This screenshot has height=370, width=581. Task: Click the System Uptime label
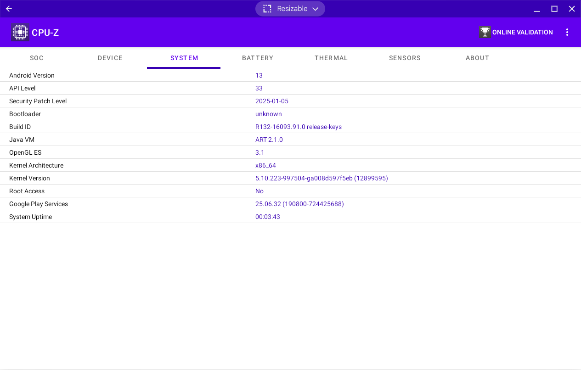30,217
